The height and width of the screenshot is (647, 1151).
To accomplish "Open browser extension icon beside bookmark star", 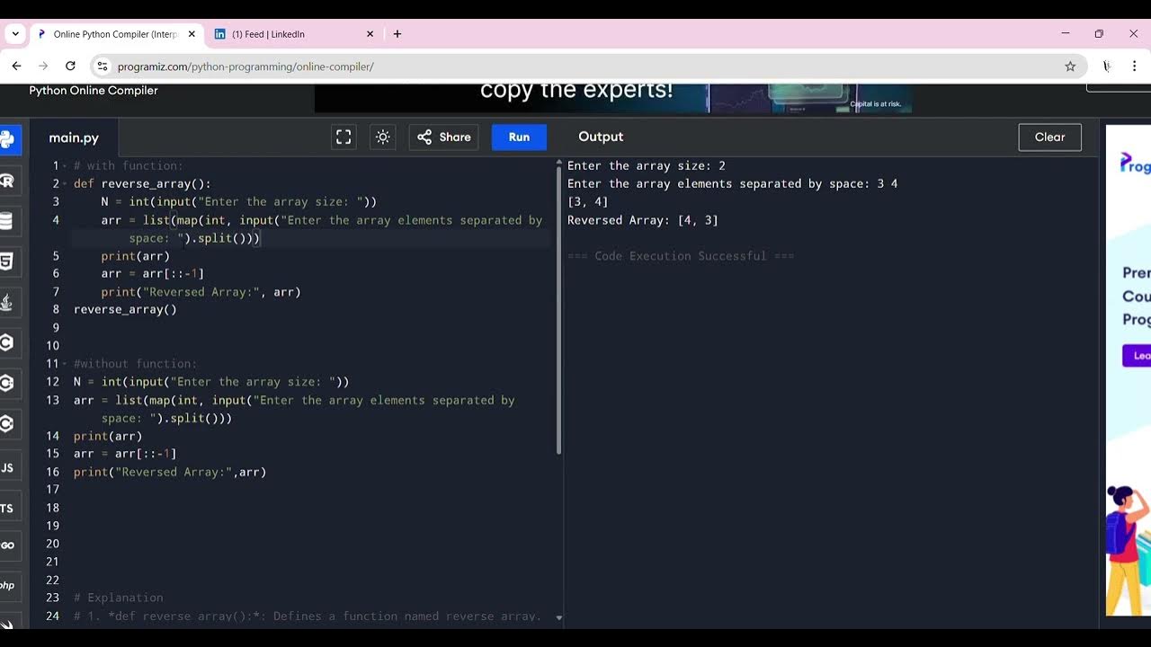I will [x=1107, y=66].
